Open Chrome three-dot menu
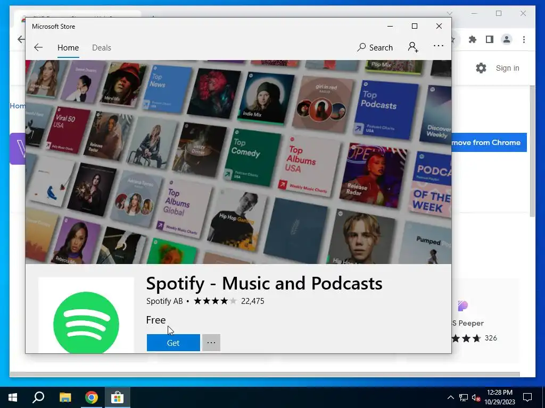The height and width of the screenshot is (408, 545). [524, 39]
